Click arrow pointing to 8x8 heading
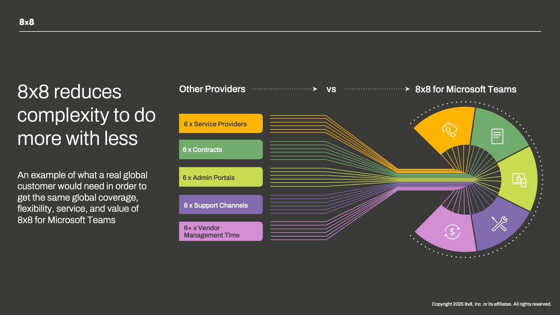The width and height of the screenshot is (560, 315). 407,89
